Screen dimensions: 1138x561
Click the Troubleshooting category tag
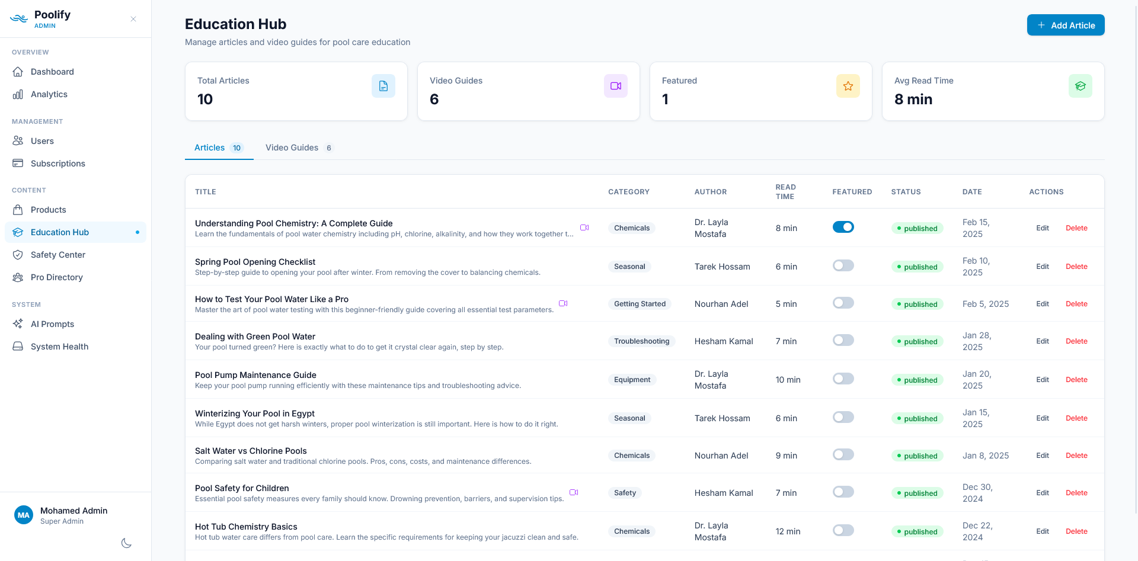[x=641, y=341]
